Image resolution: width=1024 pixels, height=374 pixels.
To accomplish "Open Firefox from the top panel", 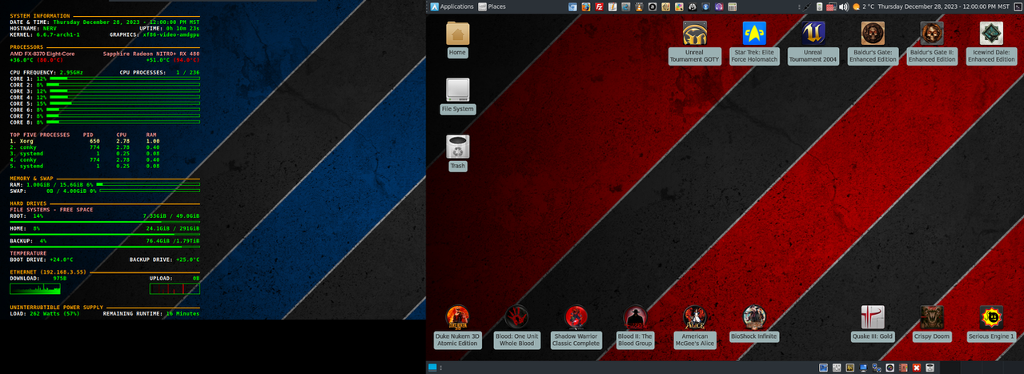I will [x=586, y=6].
